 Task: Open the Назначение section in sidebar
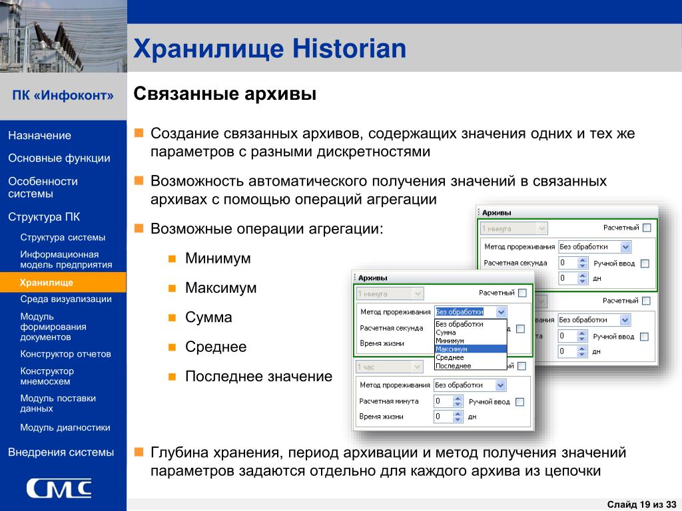click(x=39, y=136)
